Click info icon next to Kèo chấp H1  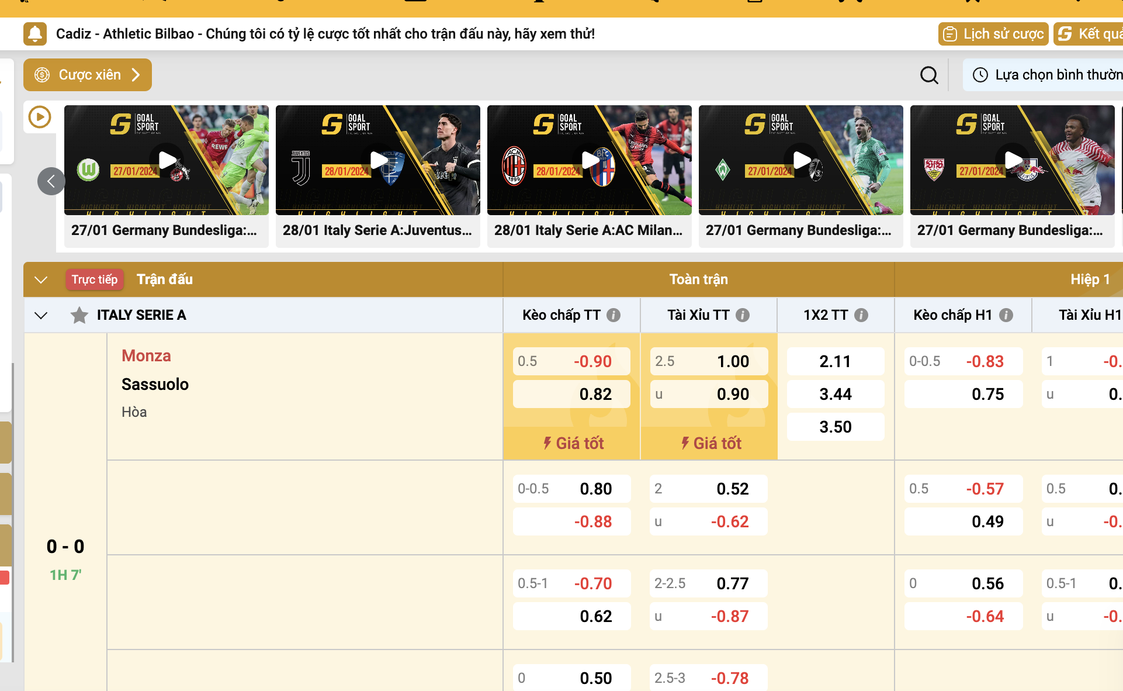(x=1006, y=315)
